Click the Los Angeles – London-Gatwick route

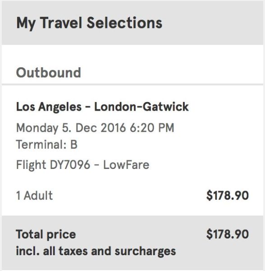(102, 107)
